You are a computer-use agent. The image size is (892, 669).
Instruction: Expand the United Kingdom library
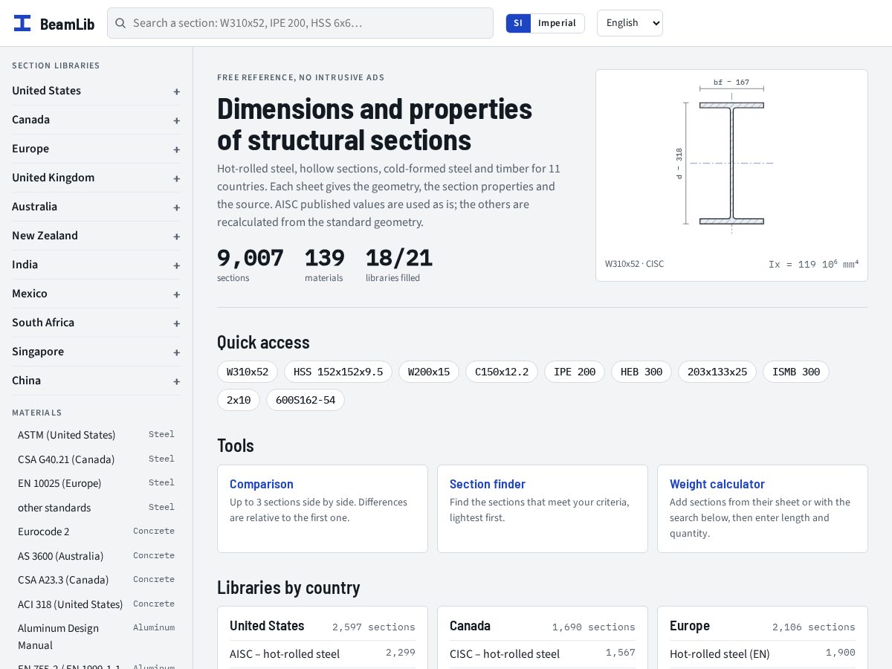coord(97,178)
